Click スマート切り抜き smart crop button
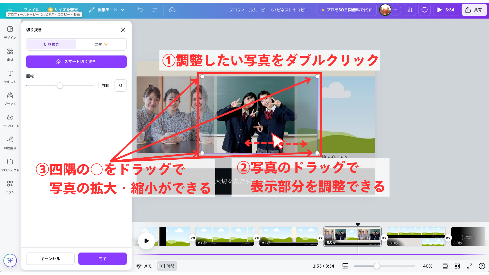Image resolution: width=489 pixels, height=275 pixels. pos(76,62)
